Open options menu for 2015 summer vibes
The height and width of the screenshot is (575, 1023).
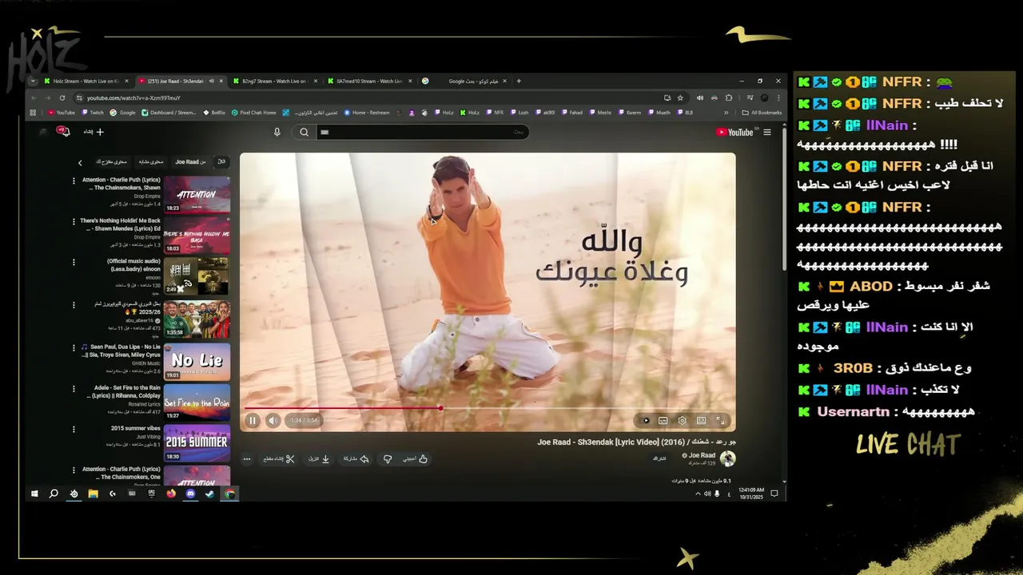click(x=74, y=430)
